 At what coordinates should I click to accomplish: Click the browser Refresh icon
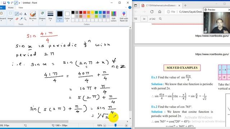[152, 12]
